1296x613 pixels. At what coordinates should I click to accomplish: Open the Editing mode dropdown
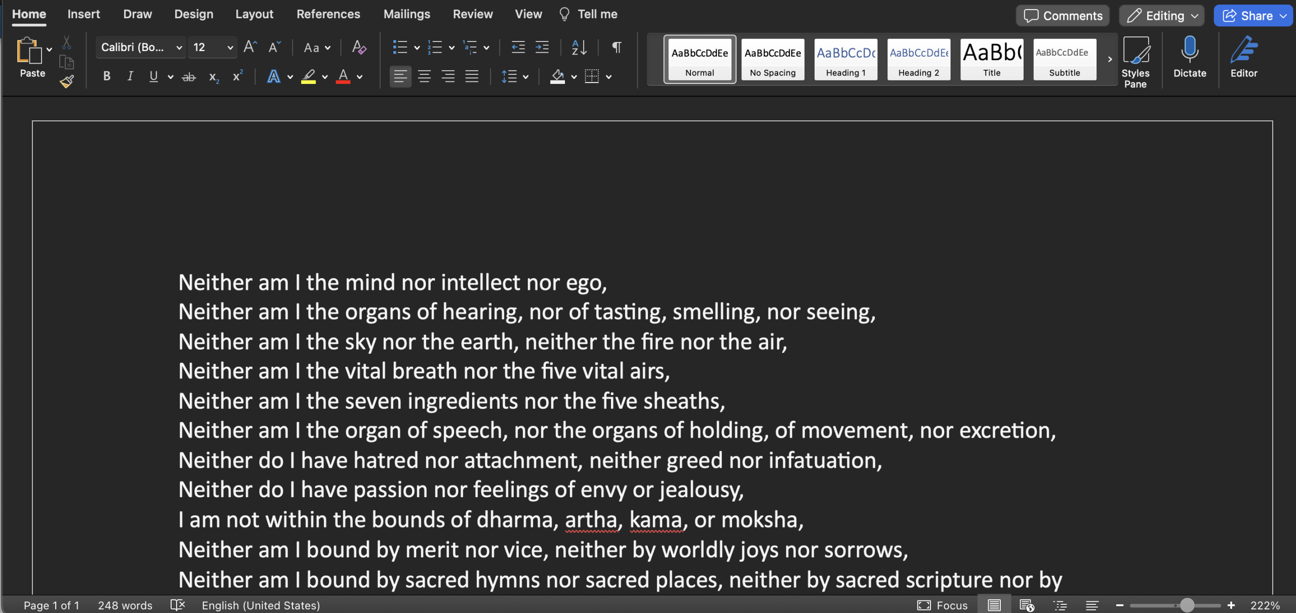point(1161,16)
